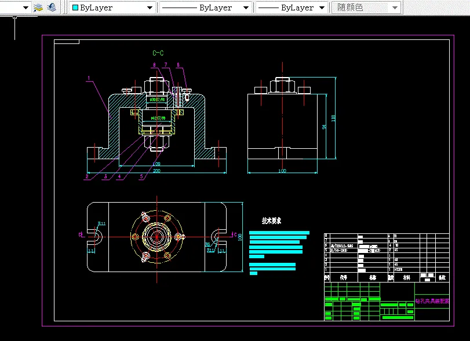Viewport: 470px width, 341px height.
Task: Click the Make Object's Layer Current icon
Action: [x=38, y=8]
